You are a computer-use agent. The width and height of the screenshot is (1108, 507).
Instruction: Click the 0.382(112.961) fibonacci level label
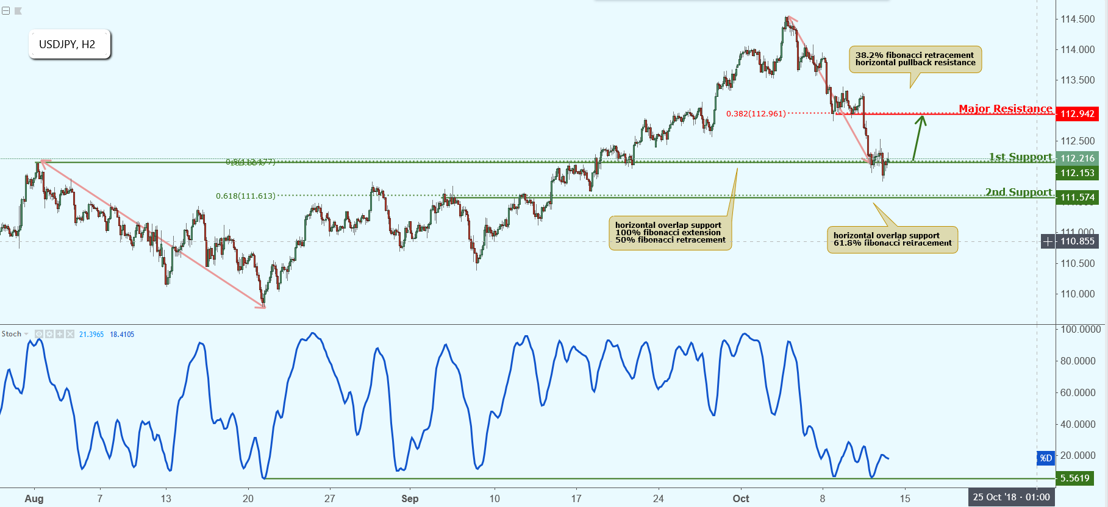(756, 113)
